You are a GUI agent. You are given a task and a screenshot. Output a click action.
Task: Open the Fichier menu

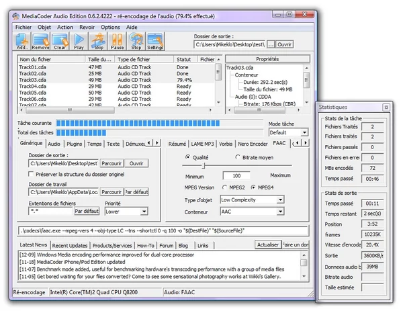[24, 28]
